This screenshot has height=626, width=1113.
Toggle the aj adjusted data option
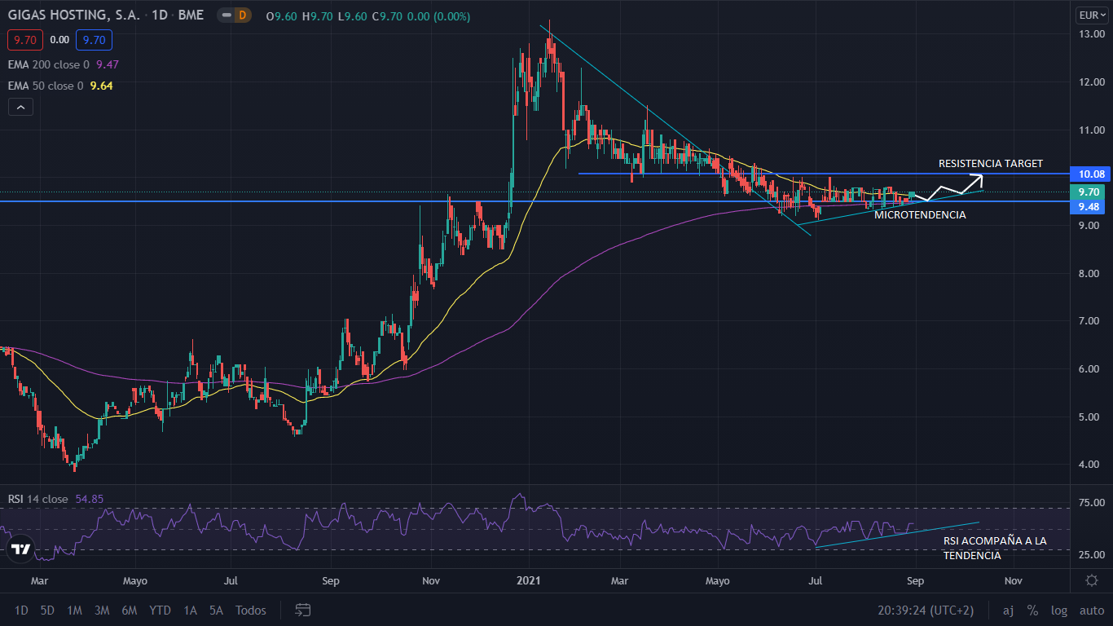[1008, 610]
